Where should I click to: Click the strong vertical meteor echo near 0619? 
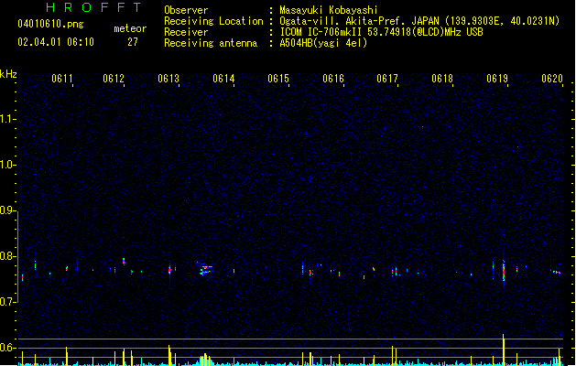pos(504,269)
